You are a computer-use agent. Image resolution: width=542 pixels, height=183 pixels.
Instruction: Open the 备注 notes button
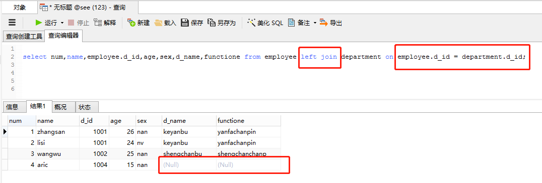[299, 23]
